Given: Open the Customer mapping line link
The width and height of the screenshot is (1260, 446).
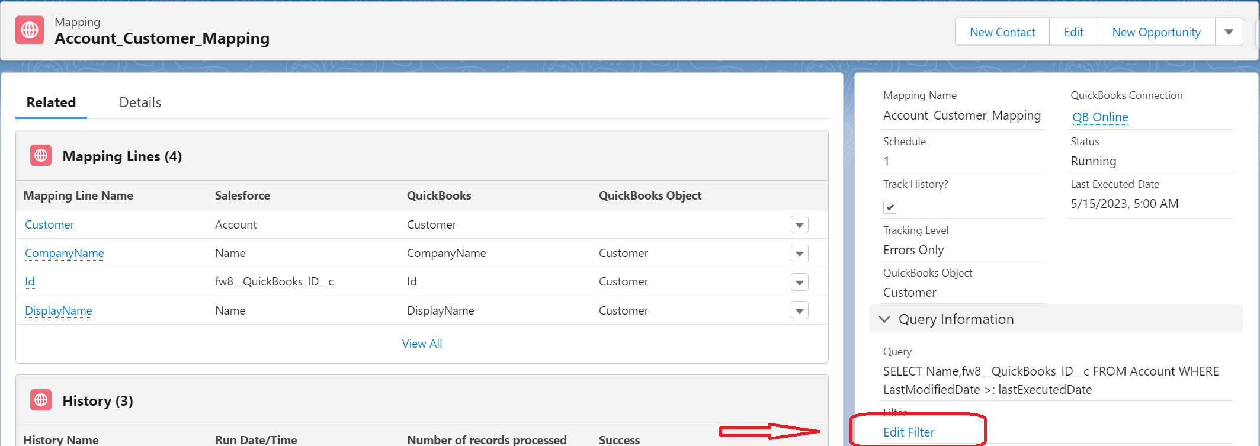Looking at the screenshot, I should pyautogui.click(x=49, y=224).
